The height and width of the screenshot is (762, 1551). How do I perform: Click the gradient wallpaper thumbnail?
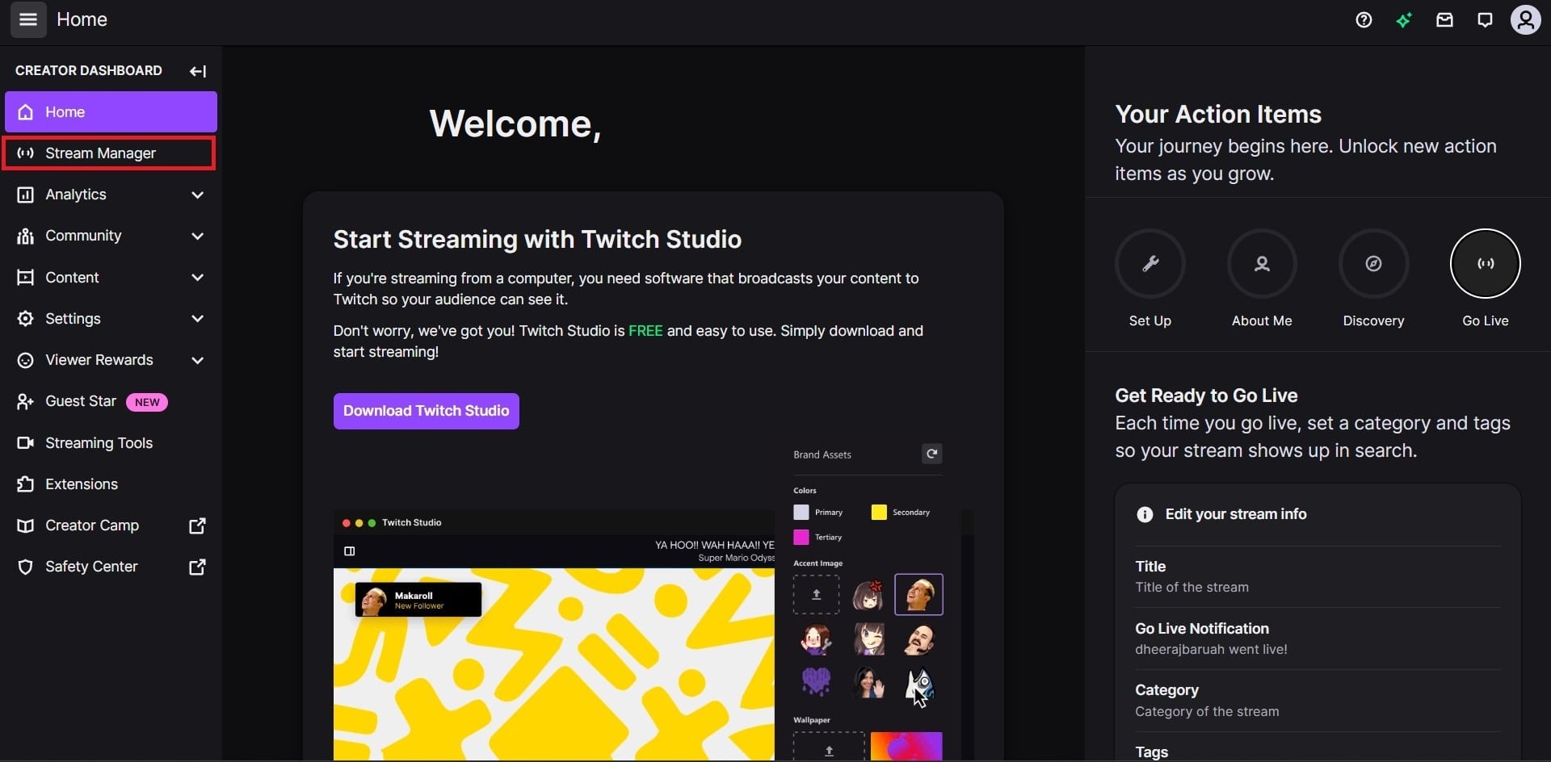[x=906, y=747]
